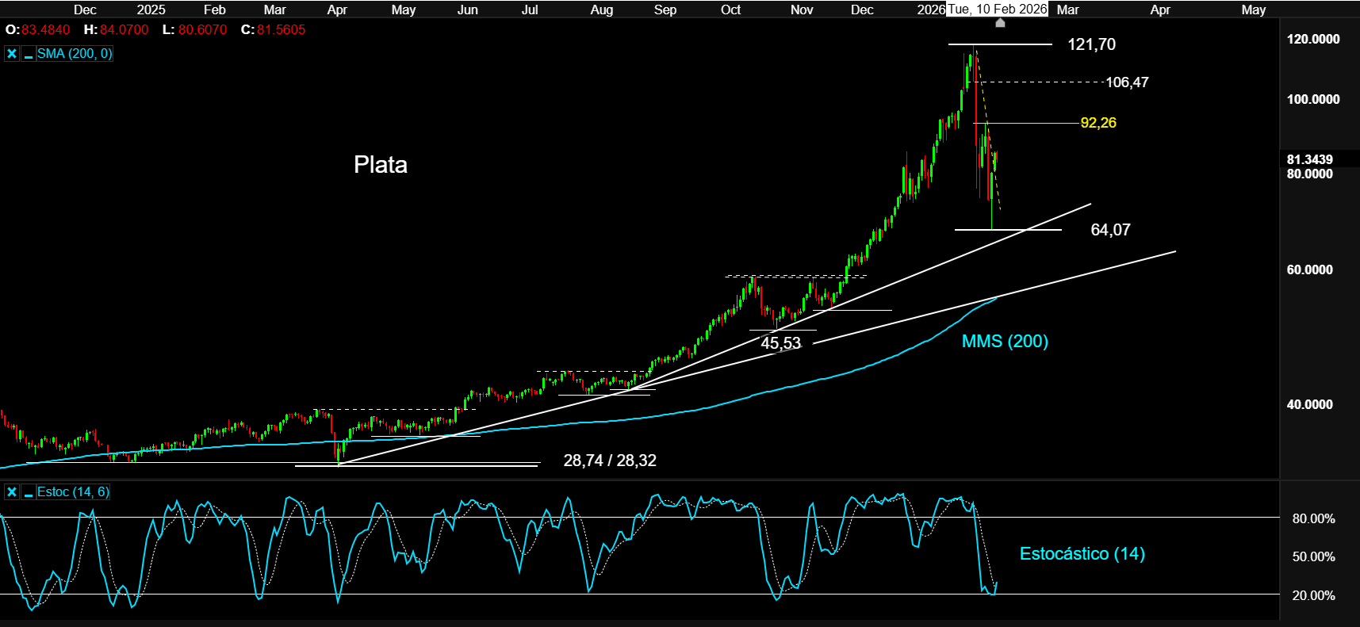Click the 28,74 / 28,32 level label
The image size is (1360, 627).
609,461
